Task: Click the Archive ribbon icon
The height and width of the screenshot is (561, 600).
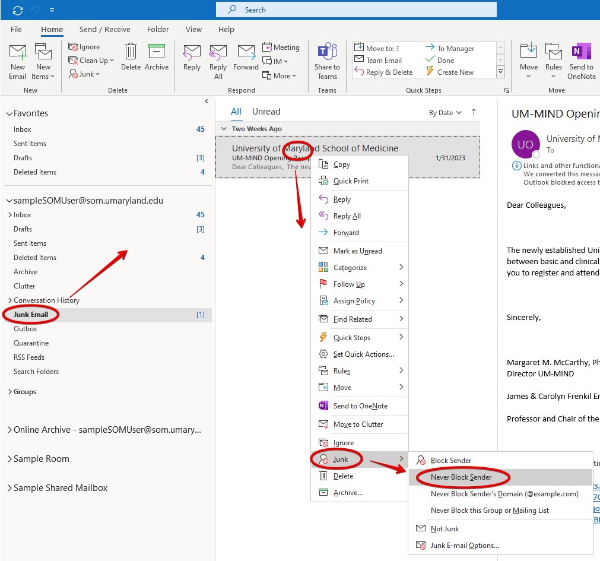Action: 157,53
